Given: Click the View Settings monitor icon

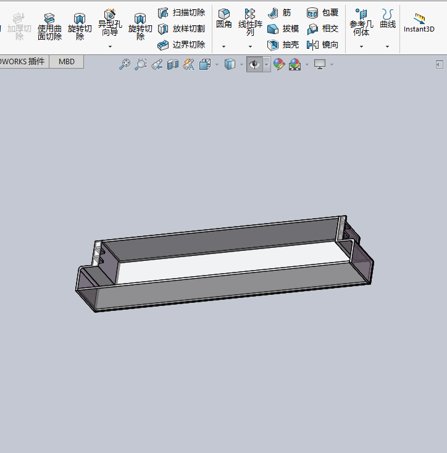Looking at the screenshot, I should (320, 64).
